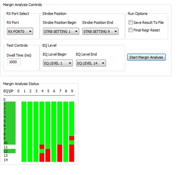Click the Strobe Position End label
The image size is (181, 175).
point(97,23)
